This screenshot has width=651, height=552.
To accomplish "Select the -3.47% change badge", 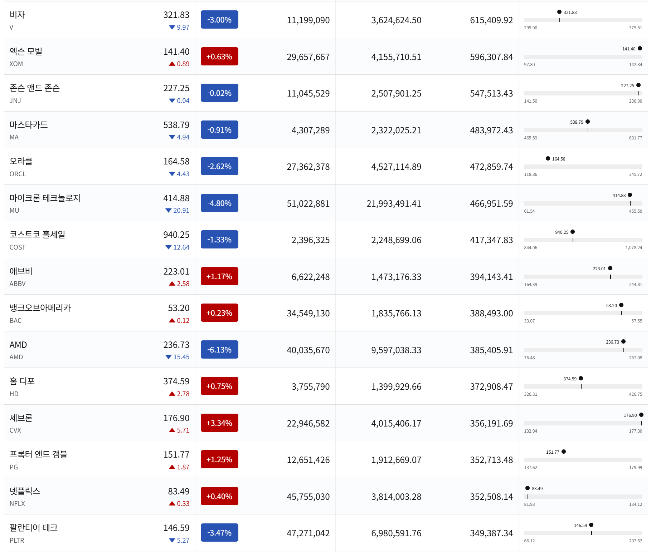I will pos(219,533).
